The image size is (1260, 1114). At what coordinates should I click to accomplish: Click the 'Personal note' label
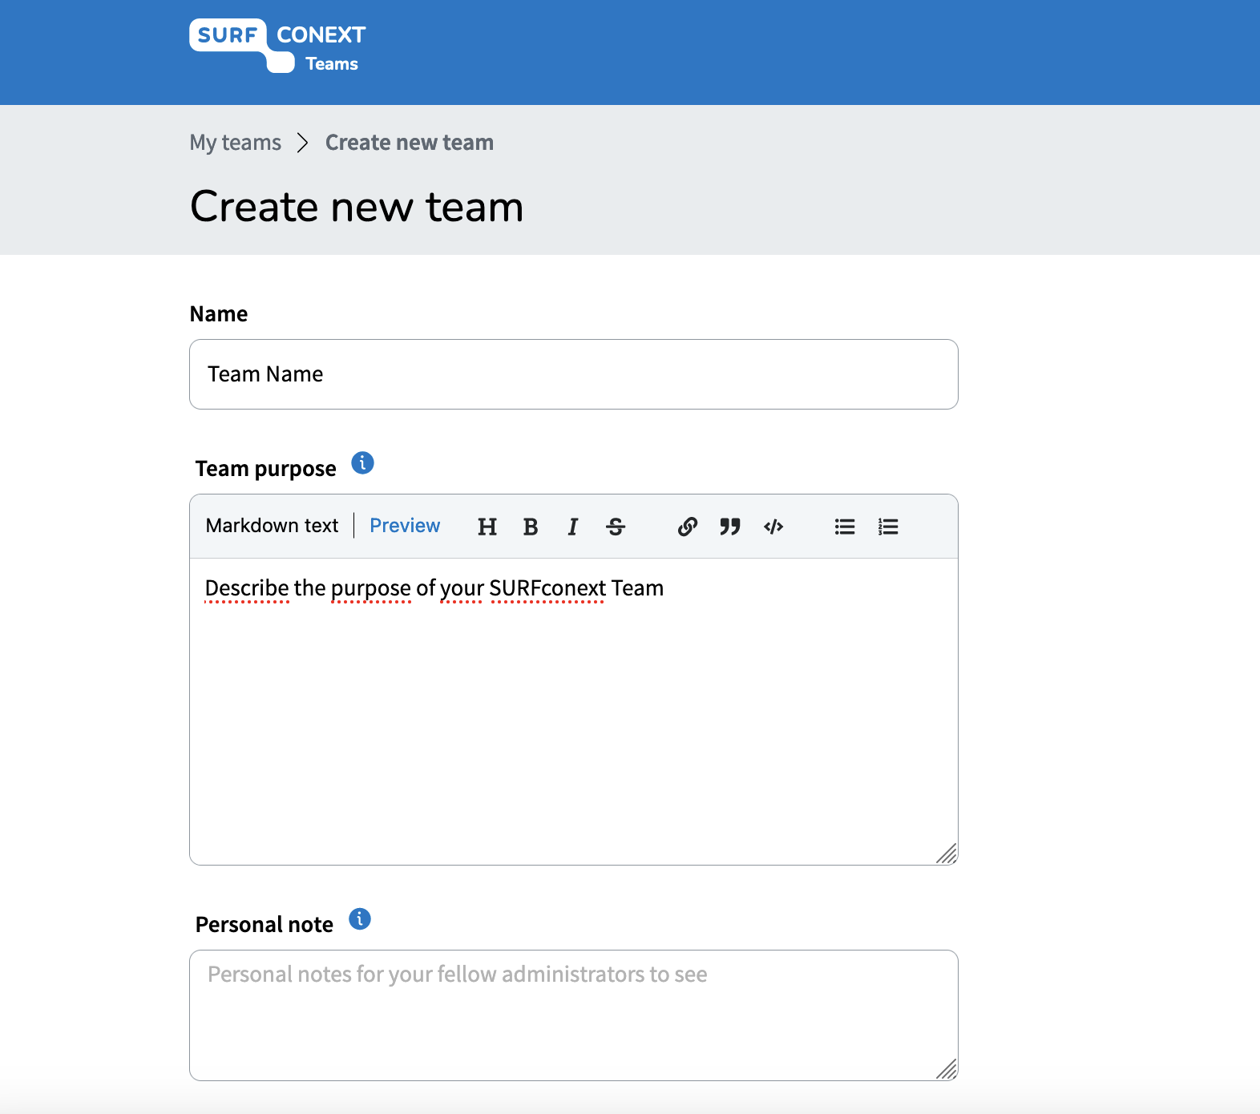pos(265,925)
